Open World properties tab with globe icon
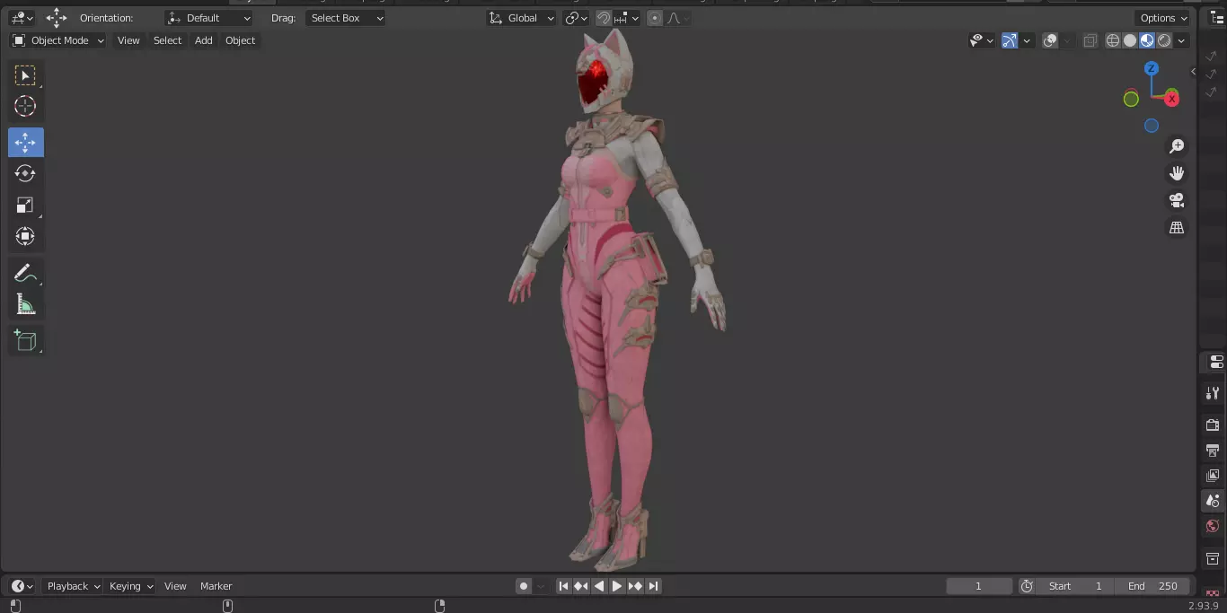Screen dimensions: 1227x613 [1213, 526]
